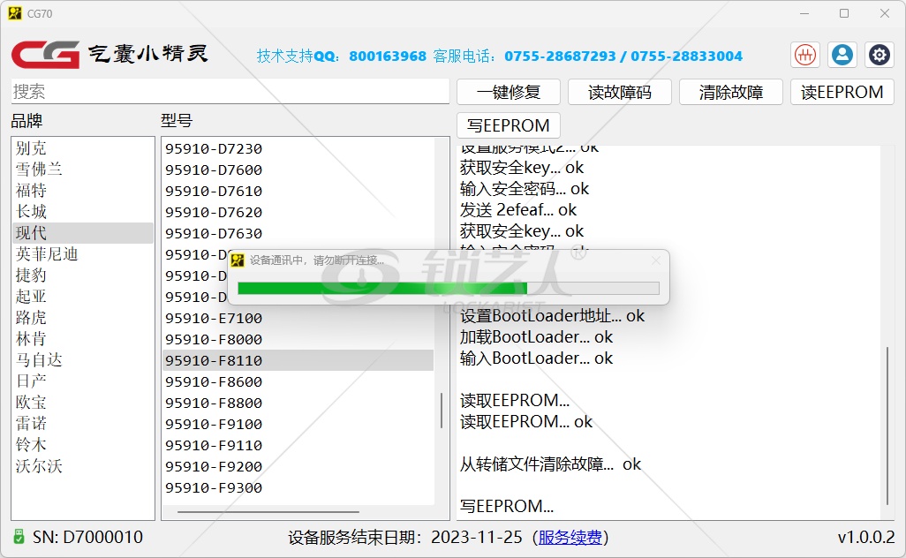Select brand 林肯

coord(83,339)
